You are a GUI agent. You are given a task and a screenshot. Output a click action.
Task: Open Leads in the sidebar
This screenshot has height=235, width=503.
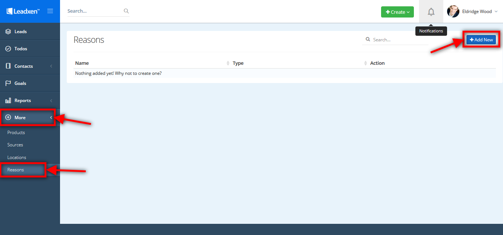30,32
